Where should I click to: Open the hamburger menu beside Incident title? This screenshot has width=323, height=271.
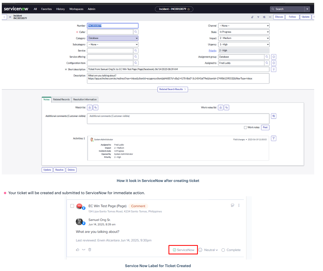10,17
